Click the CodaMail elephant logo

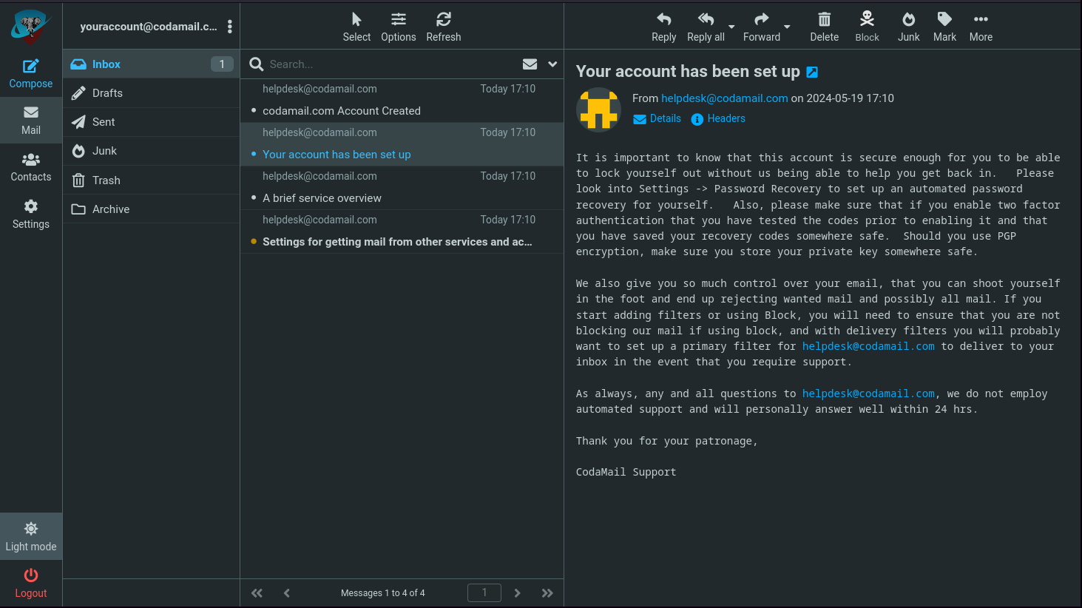tap(31, 27)
